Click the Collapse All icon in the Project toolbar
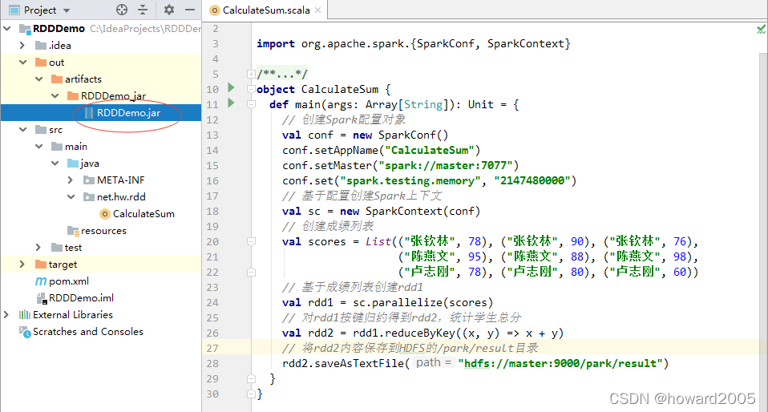768x412 pixels. [x=143, y=10]
